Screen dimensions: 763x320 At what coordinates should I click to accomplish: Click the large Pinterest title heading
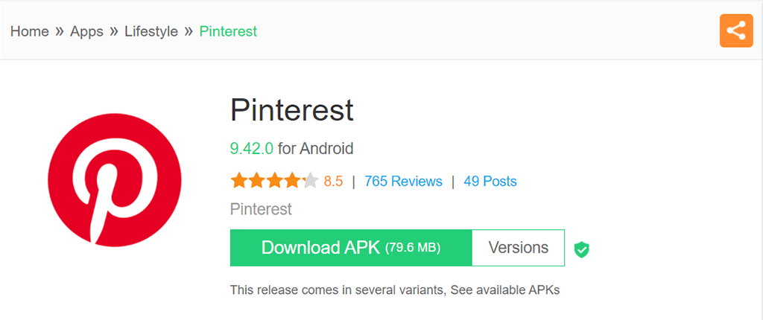click(291, 110)
